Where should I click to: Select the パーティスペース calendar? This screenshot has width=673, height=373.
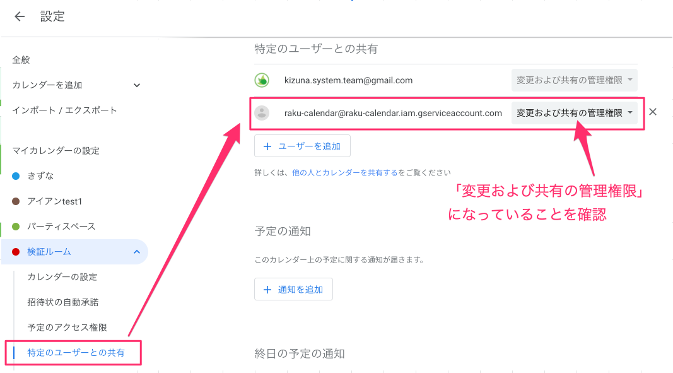point(61,227)
